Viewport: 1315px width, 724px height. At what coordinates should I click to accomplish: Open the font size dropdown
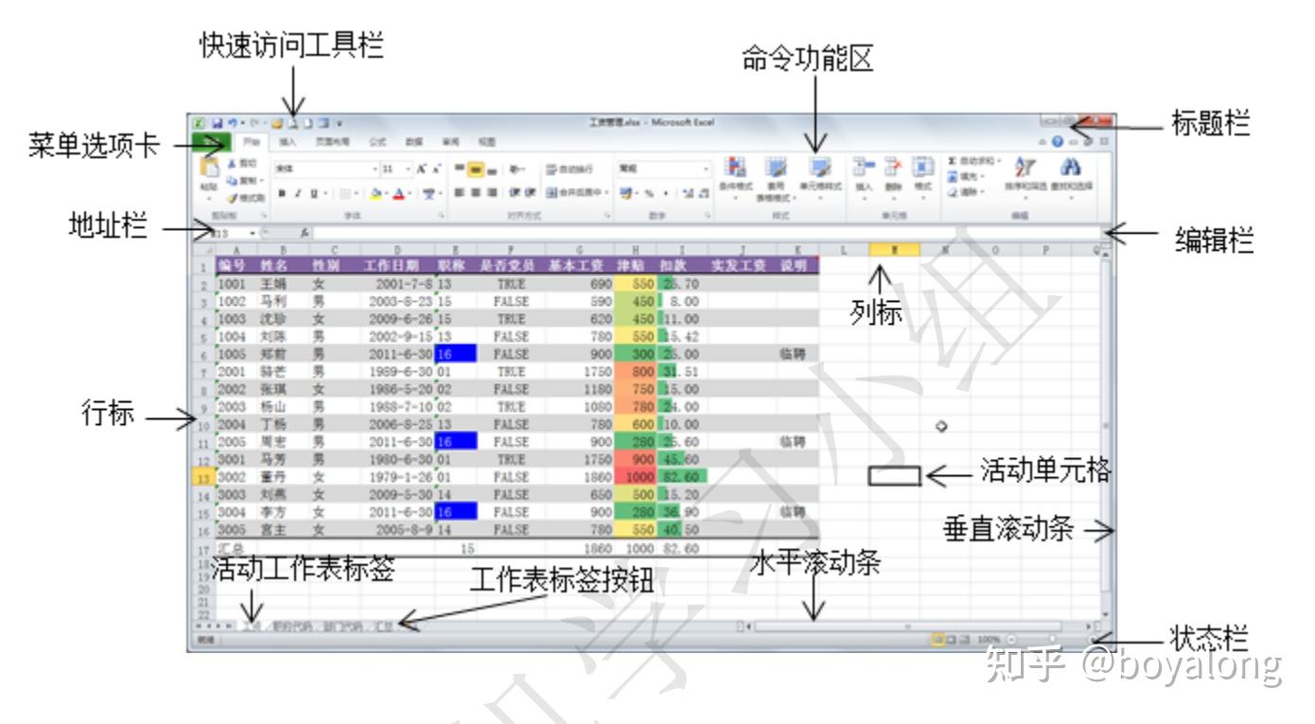(x=407, y=168)
